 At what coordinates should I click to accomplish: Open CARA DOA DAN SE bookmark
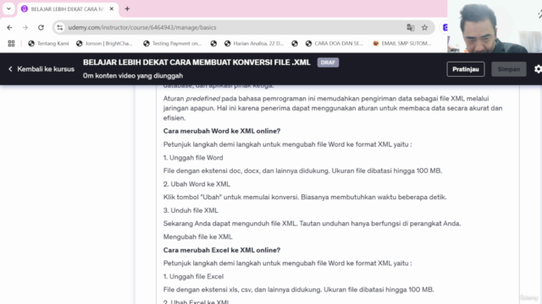335,43
